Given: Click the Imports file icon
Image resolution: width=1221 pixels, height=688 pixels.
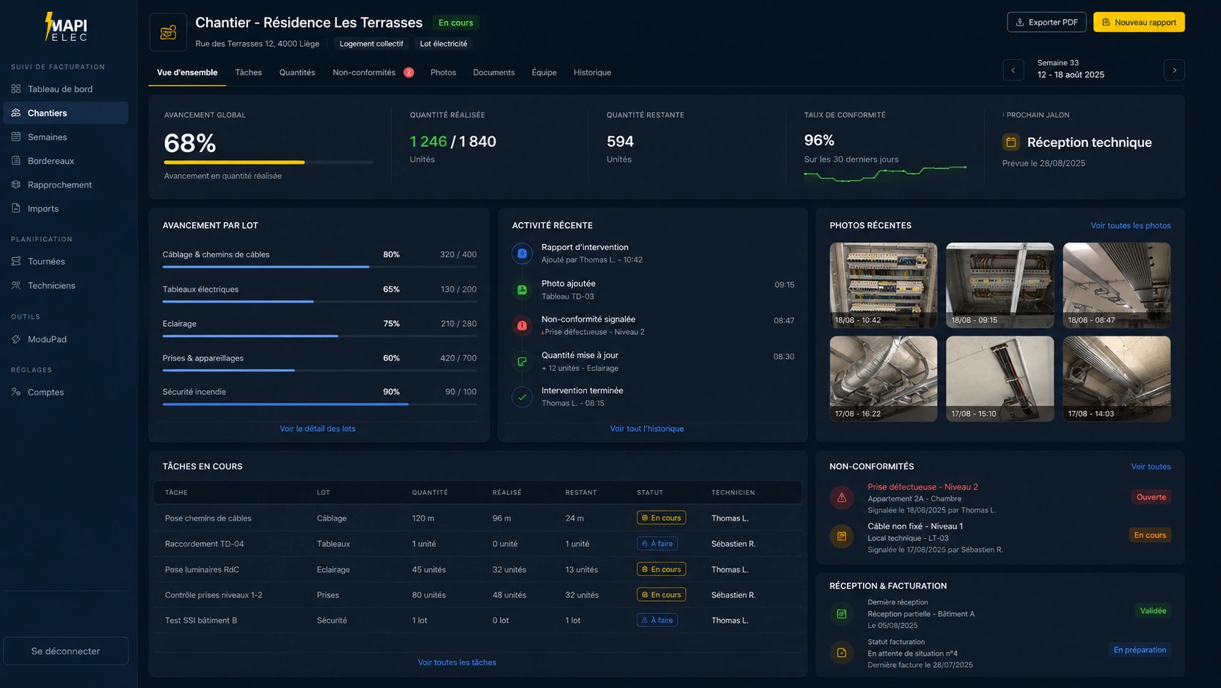Looking at the screenshot, I should 16,208.
